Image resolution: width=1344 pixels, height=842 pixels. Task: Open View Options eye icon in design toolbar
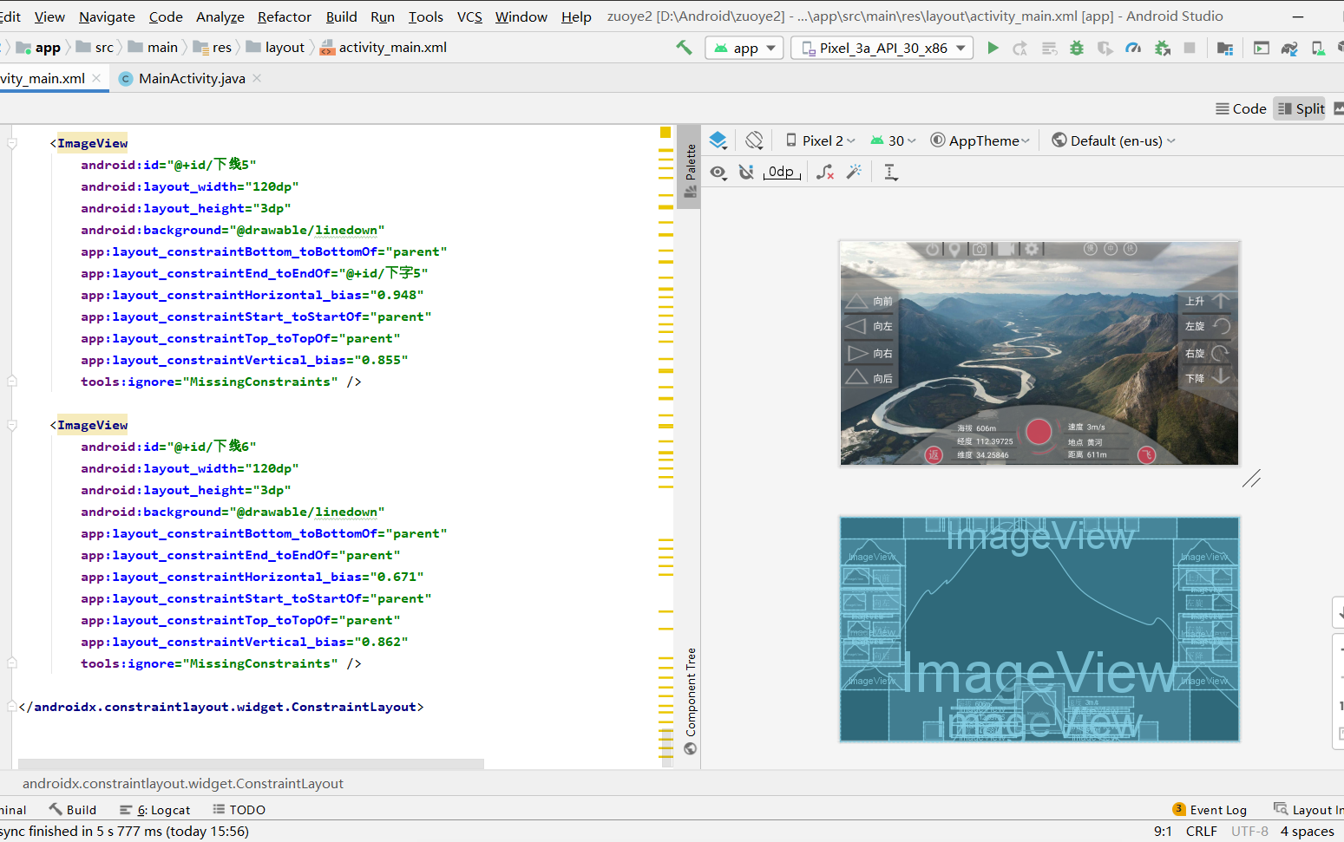718,172
